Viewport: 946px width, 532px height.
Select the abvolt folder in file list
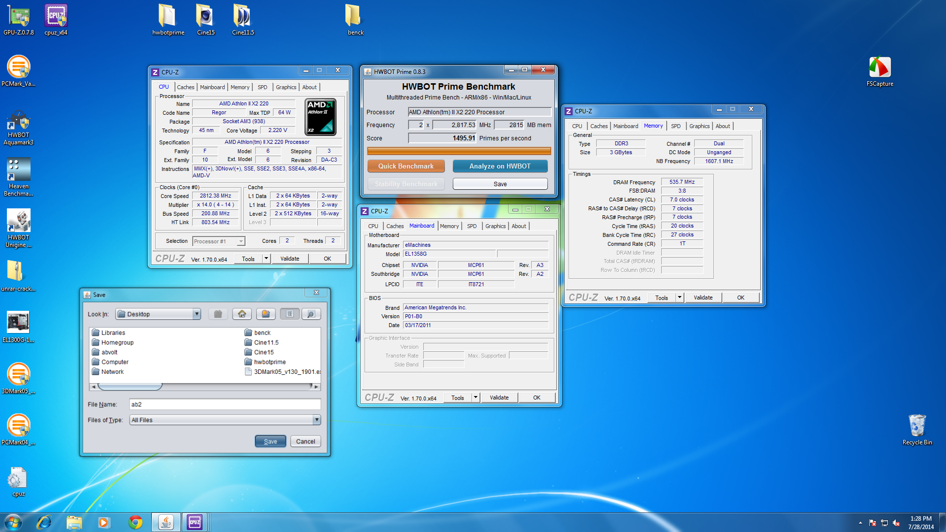(x=104, y=352)
